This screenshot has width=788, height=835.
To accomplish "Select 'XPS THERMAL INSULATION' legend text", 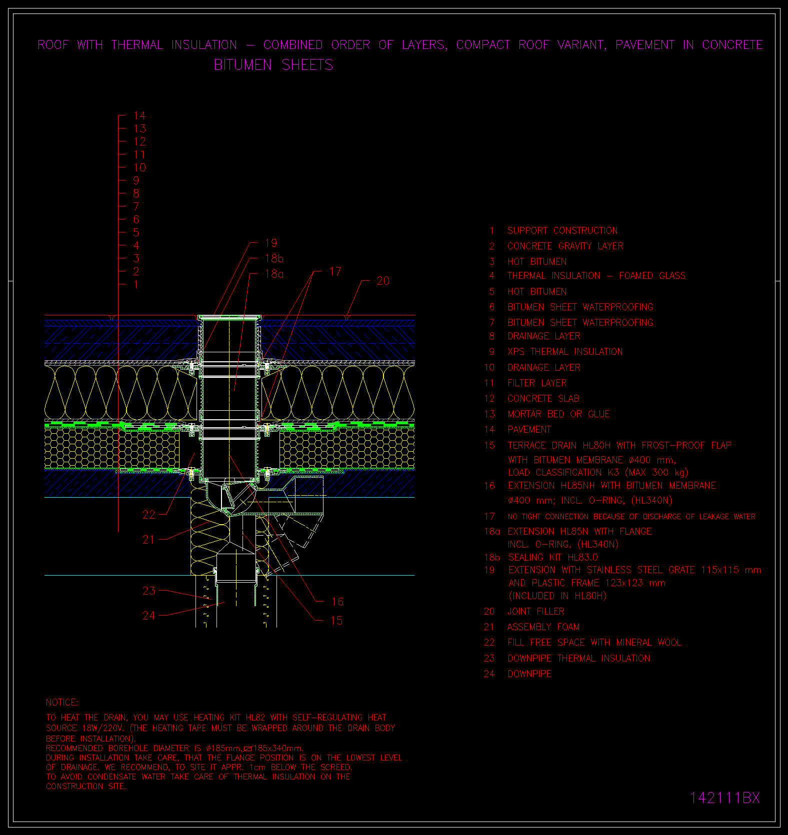I will (x=565, y=351).
